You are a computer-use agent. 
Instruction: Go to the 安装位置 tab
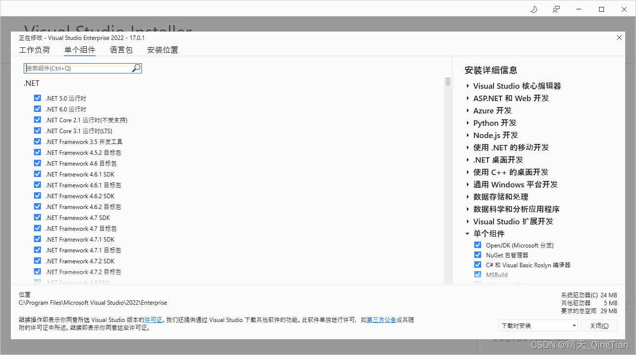(163, 50)
